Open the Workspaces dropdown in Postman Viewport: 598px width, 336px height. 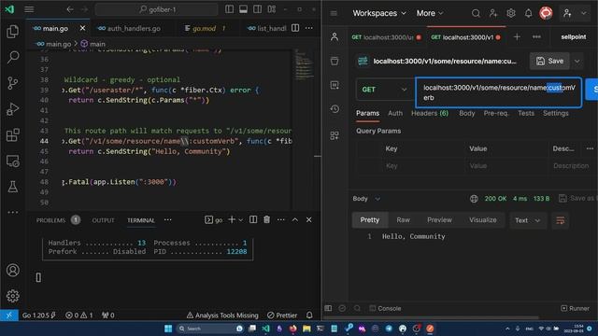379,13
